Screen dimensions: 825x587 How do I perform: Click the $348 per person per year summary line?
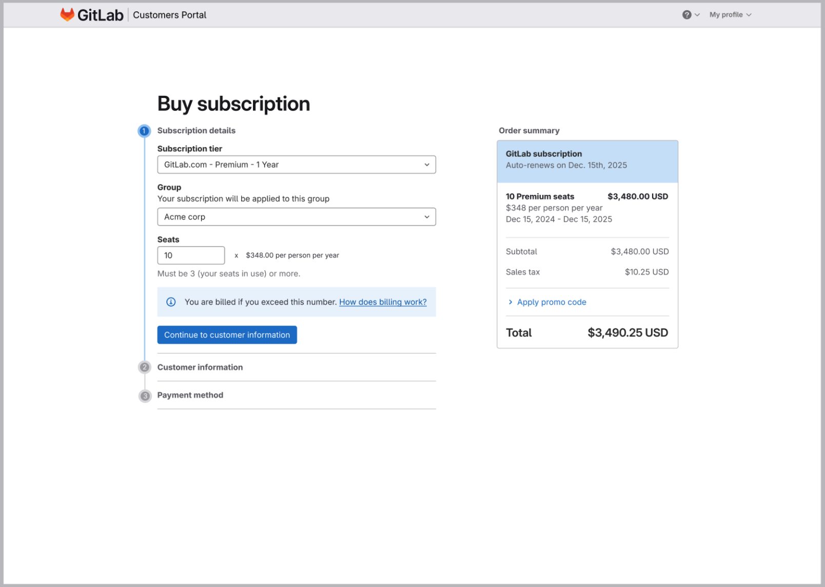554,208
